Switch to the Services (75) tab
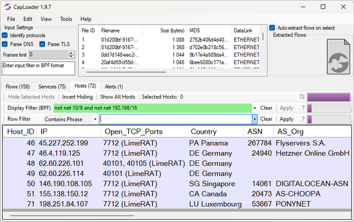Screen dimensions: 354x222 [x=52, y=86]
